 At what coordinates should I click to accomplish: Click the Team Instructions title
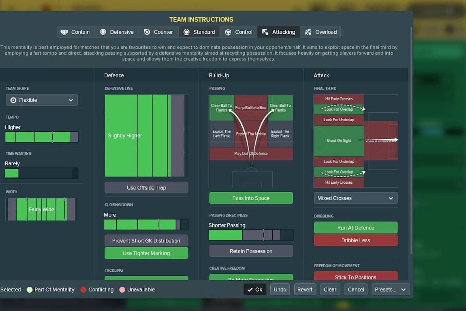tap(201, 19)
